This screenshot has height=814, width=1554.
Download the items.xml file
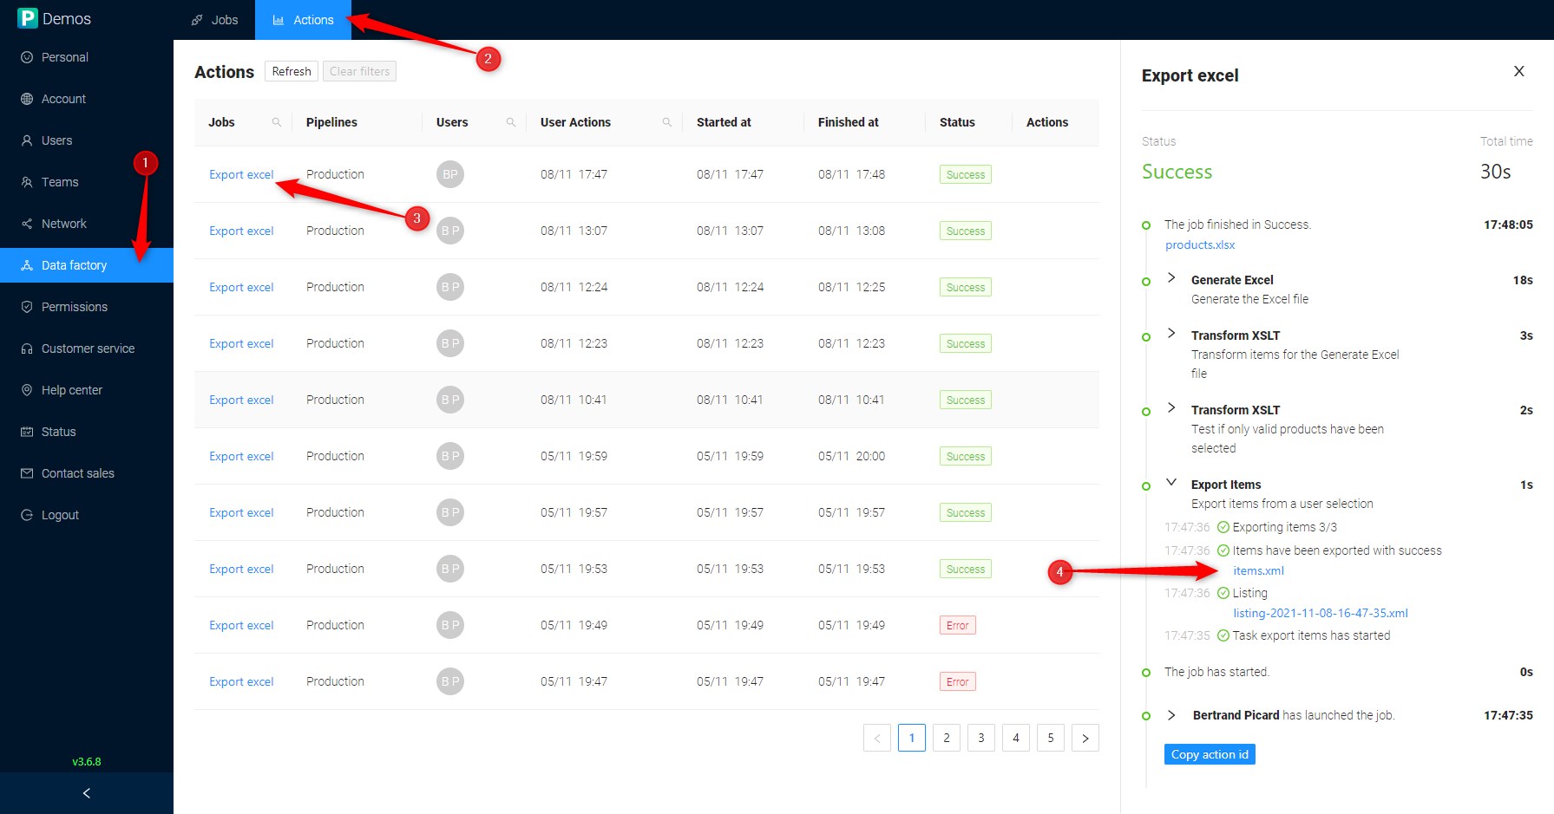coord(1258,570)
